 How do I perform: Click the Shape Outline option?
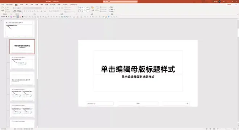coord(103,9)
